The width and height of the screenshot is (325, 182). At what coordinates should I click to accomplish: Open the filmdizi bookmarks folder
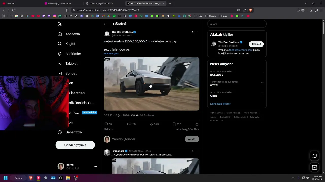pos(210,16)
